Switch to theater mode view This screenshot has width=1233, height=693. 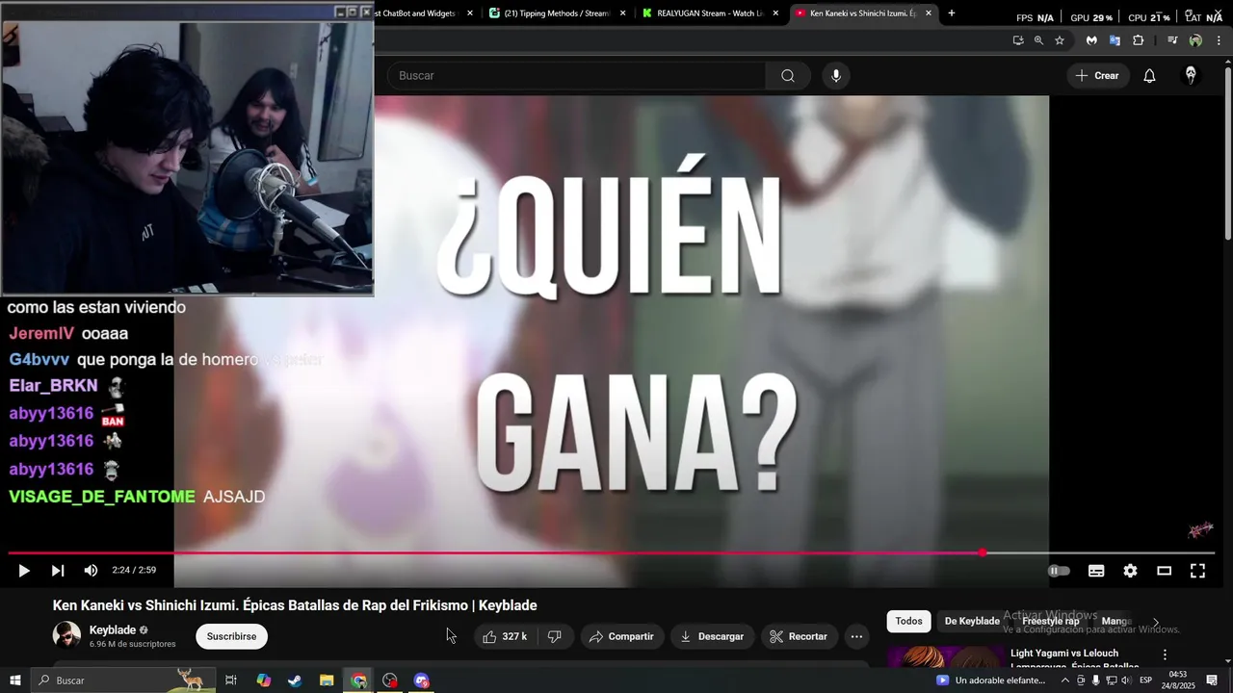coord(1164,571)
